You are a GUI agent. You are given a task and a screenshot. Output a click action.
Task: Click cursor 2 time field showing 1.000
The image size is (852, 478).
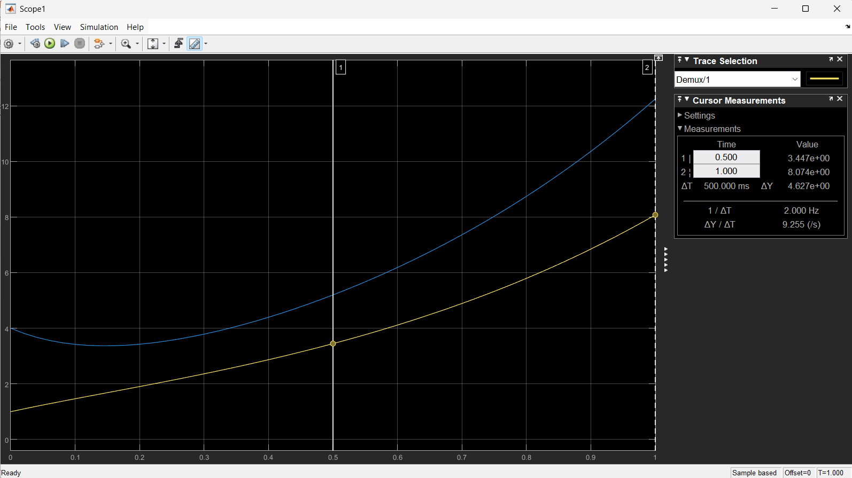coord(726,171)
